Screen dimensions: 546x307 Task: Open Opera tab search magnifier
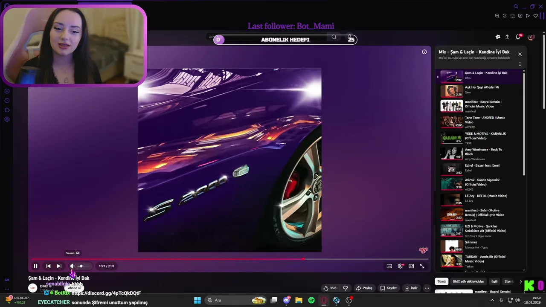[x=516, y=6]
